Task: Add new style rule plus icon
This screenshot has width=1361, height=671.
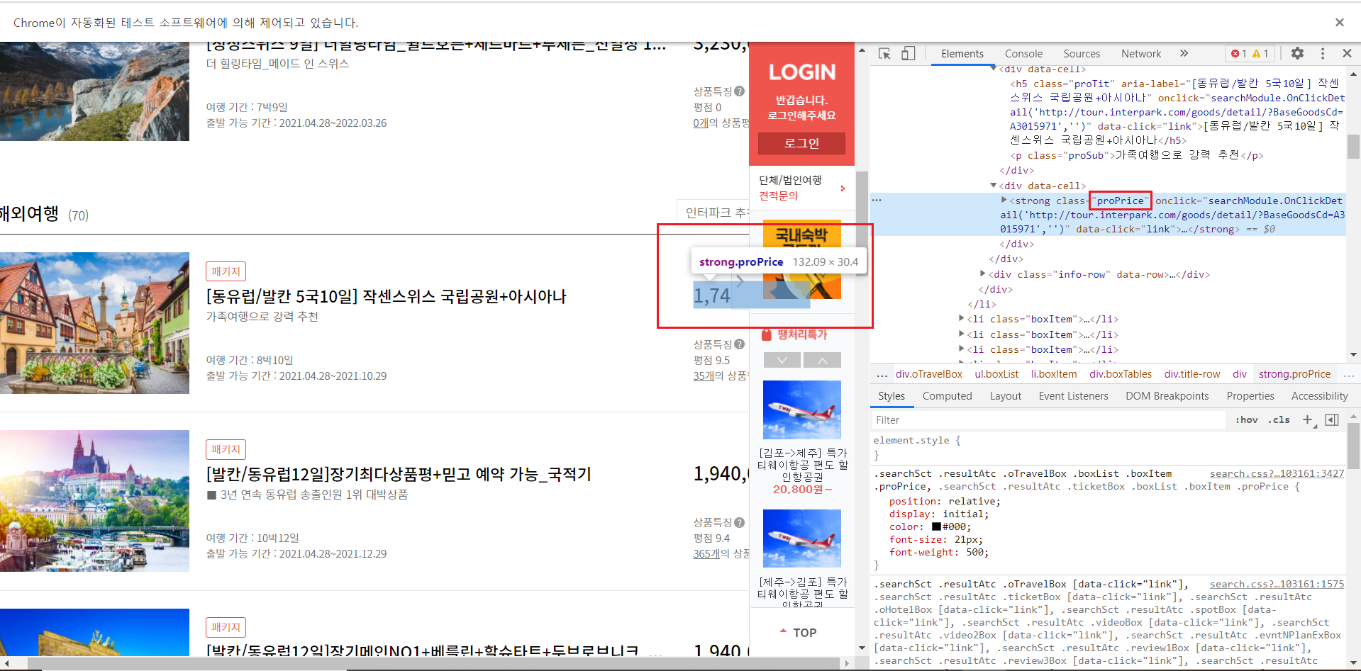Action: (x=1308, y=419)
